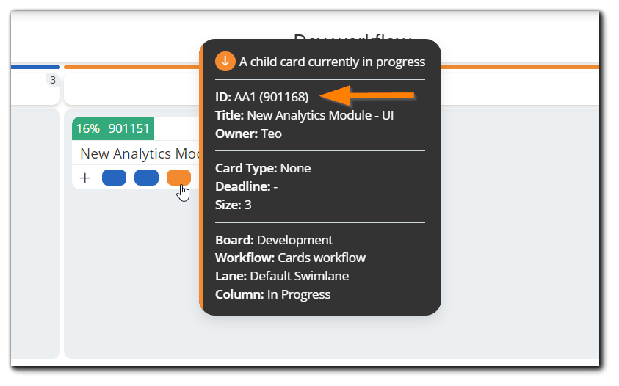Click the ID: AA1 (901168) line
This screenshot has height=386, width=619.
click(261, 97)
